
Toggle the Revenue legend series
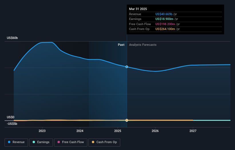point(16,142)
